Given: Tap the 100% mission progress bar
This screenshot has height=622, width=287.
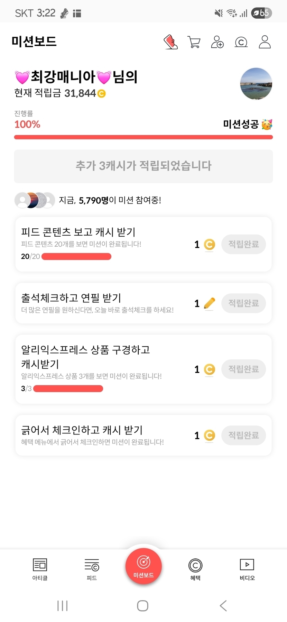Looking at the screenshot, I should tap(143, 137).
